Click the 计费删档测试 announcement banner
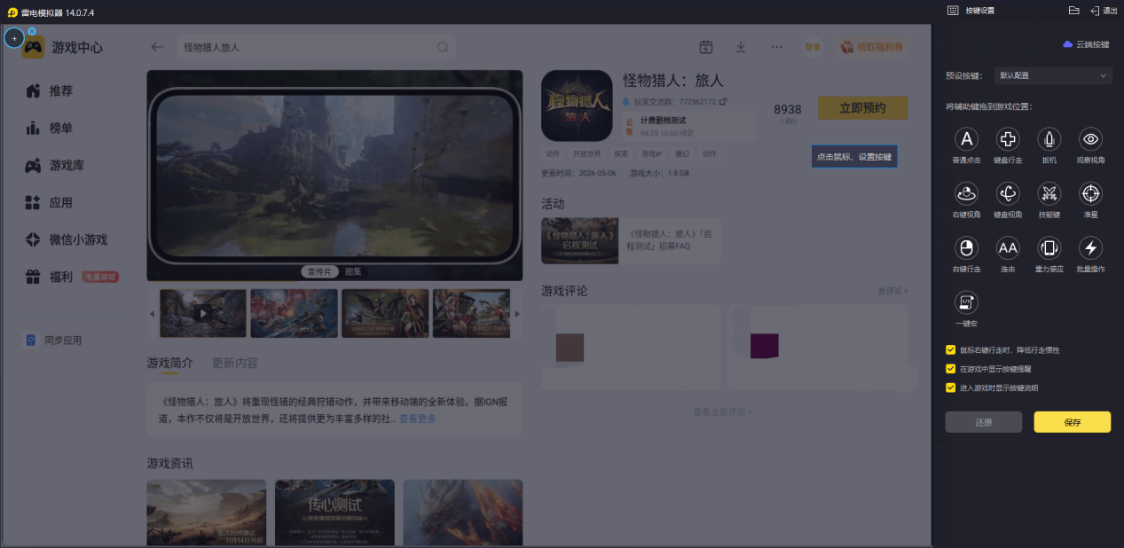This screenshot has width=1124, height=548. click(688, 126)
